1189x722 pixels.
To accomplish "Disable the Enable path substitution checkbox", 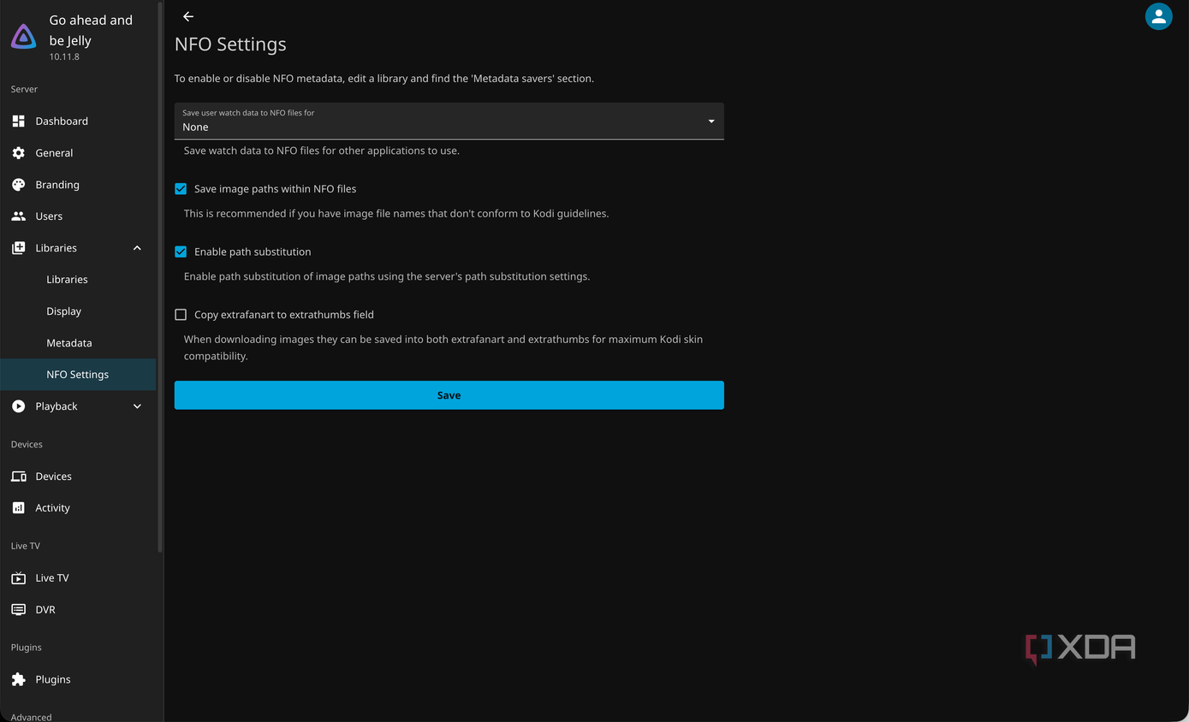I will pyautogui.click(x=181, y=252).
